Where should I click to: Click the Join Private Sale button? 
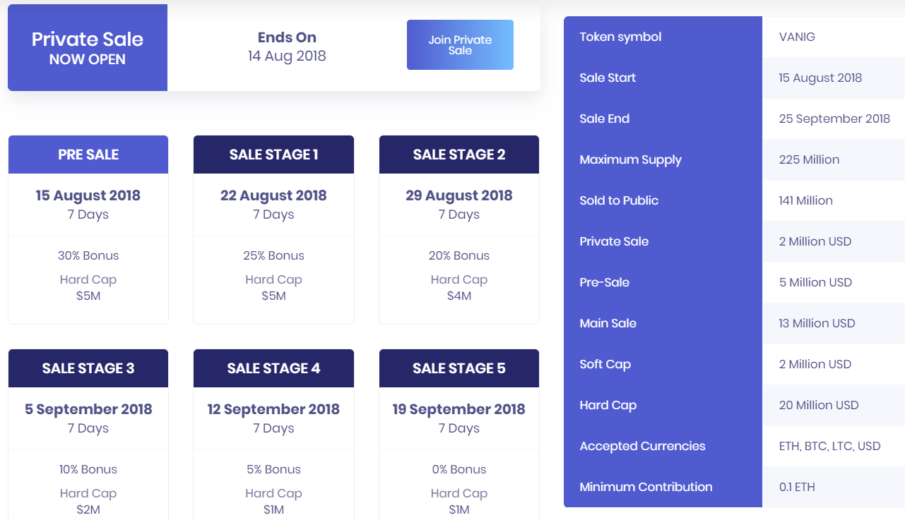460,45
